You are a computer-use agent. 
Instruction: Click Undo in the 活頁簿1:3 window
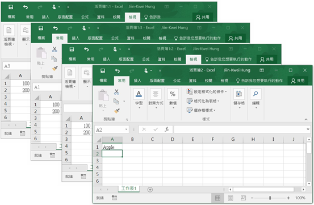(56, 28)
